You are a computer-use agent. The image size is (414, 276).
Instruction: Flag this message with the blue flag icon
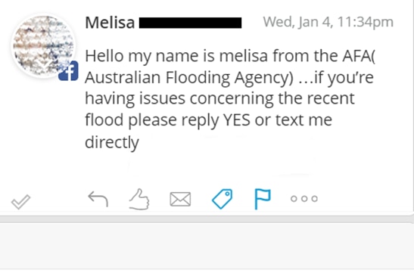(263, 199)
